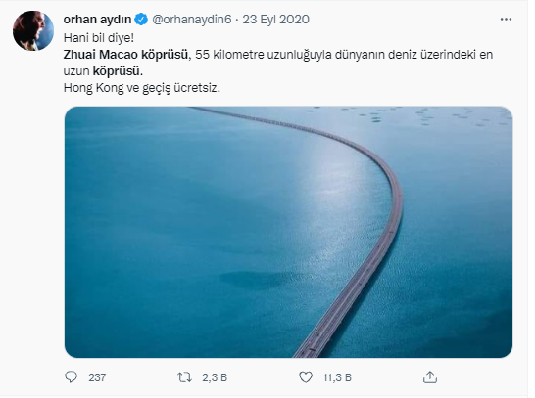Screen dimensions: 535x398
Task: View the 11,3 B likes count
Action: click(337, 377)
